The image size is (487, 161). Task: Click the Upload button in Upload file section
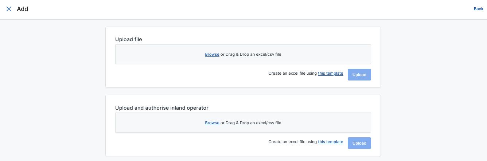(x=359, y=75)
